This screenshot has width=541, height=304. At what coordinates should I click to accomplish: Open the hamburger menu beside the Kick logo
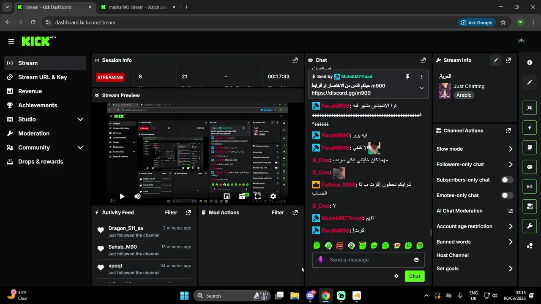(11, 41)
